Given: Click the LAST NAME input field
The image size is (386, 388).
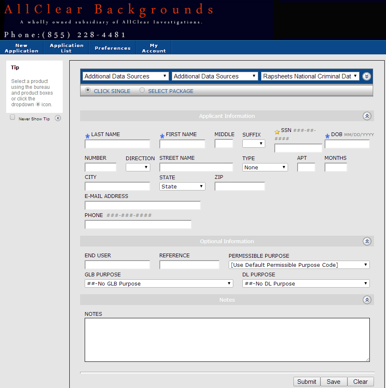Looking at the screenshot, I should [x=117, y=144].
